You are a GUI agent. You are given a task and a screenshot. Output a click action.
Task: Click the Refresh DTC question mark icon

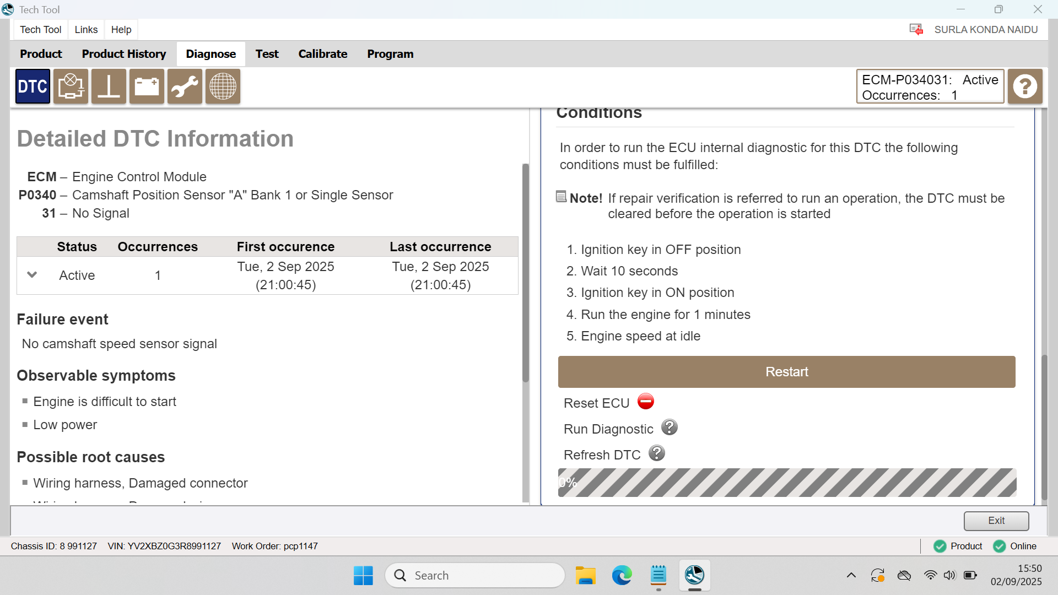(x=657, y=453)
